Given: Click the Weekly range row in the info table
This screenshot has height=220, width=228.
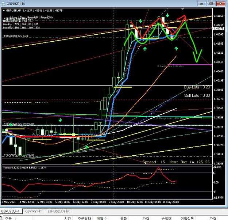Looking at the screenshot, I should (21, 24).
